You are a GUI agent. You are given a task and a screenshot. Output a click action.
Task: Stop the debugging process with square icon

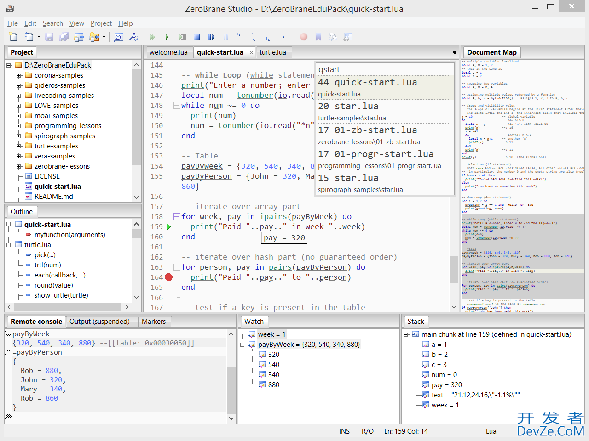197,37
